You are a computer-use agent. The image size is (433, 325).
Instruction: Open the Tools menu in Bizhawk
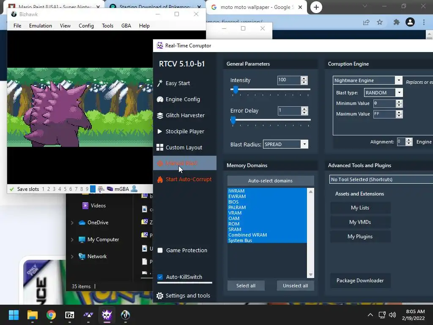(107, 26)
